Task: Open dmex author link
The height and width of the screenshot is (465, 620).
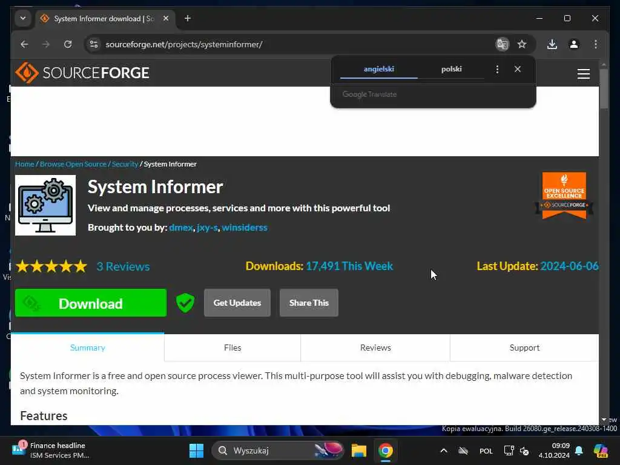Action: pyautogui.click(x=180, y=228)
